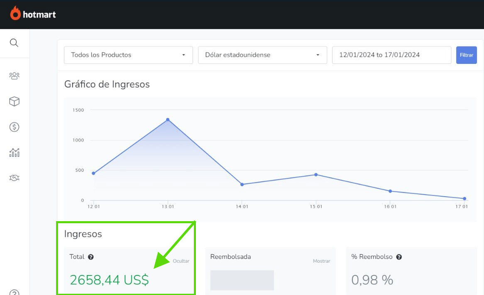Open the analytics chart icon in sidebar
Screen dimensions: 484x295
14,153
